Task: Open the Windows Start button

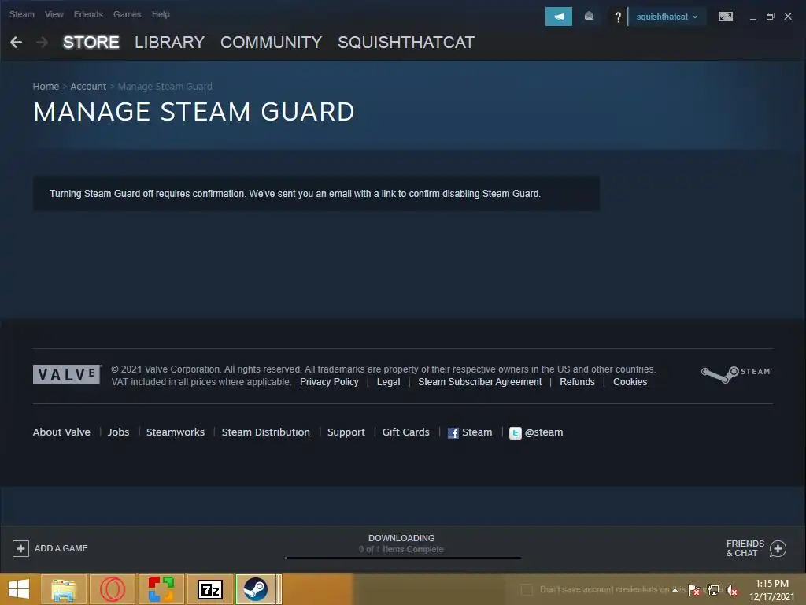Action: [19, 589]
